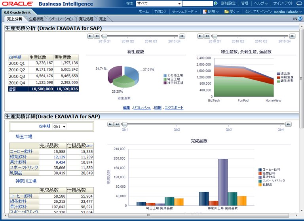Click the search go button beside search field
This screenshot has width=304, height=221.
click(215, 4)
